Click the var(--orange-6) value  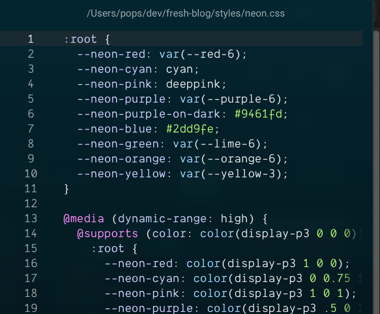pos(234,159)
